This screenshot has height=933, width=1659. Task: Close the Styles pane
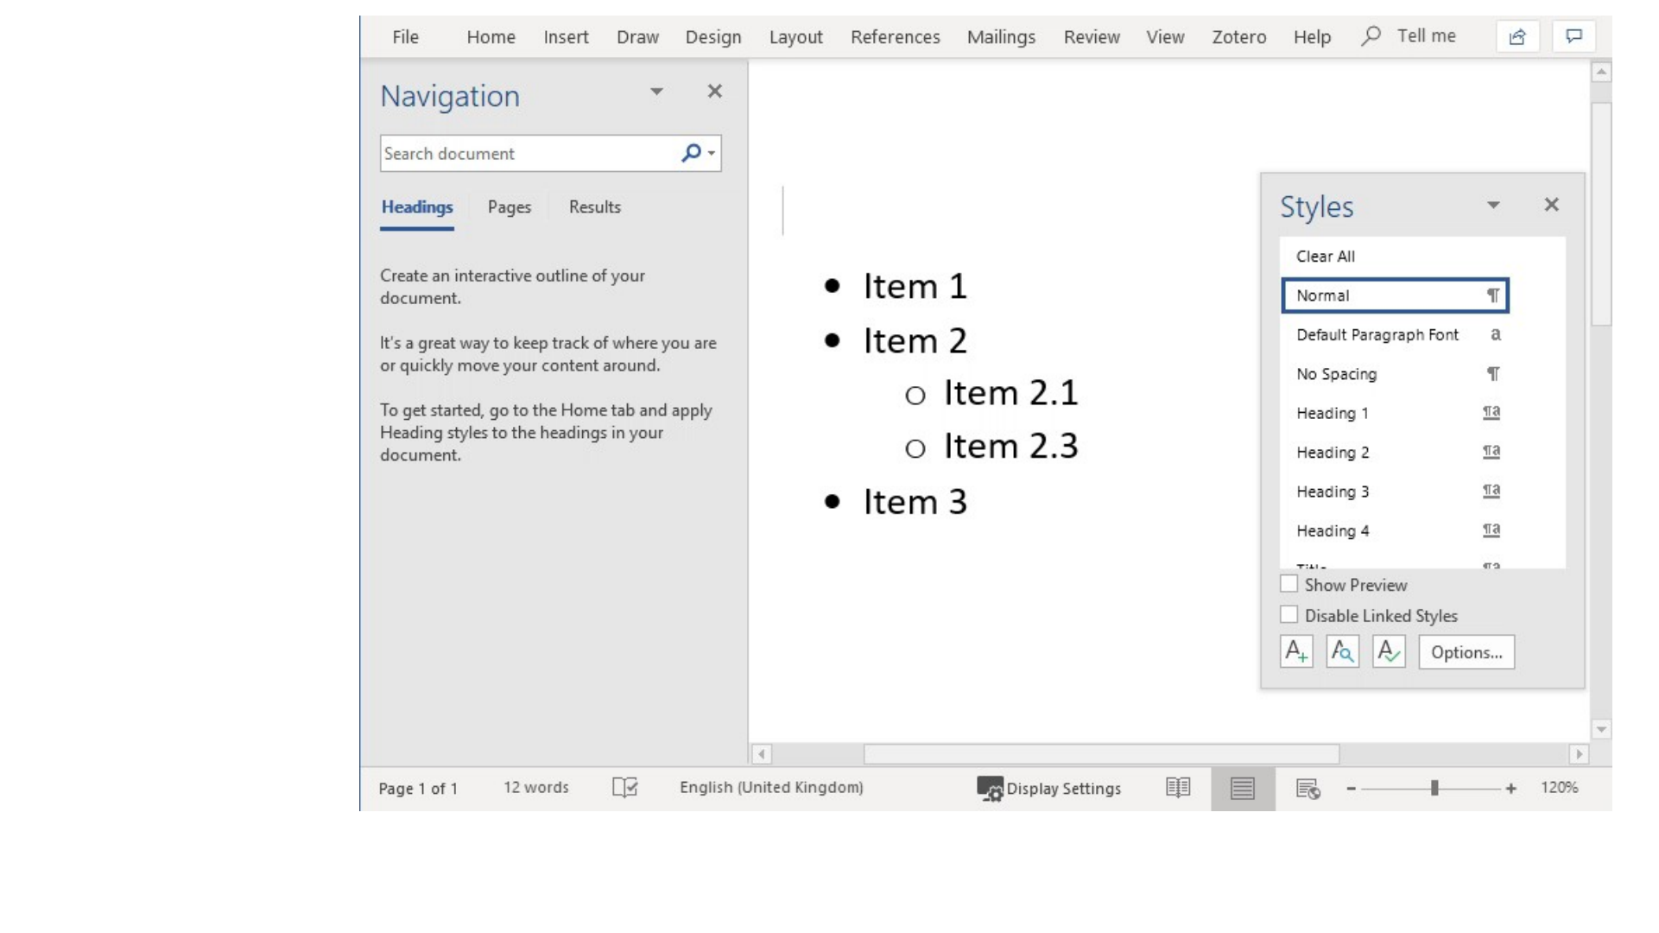tap(1552, 205)
